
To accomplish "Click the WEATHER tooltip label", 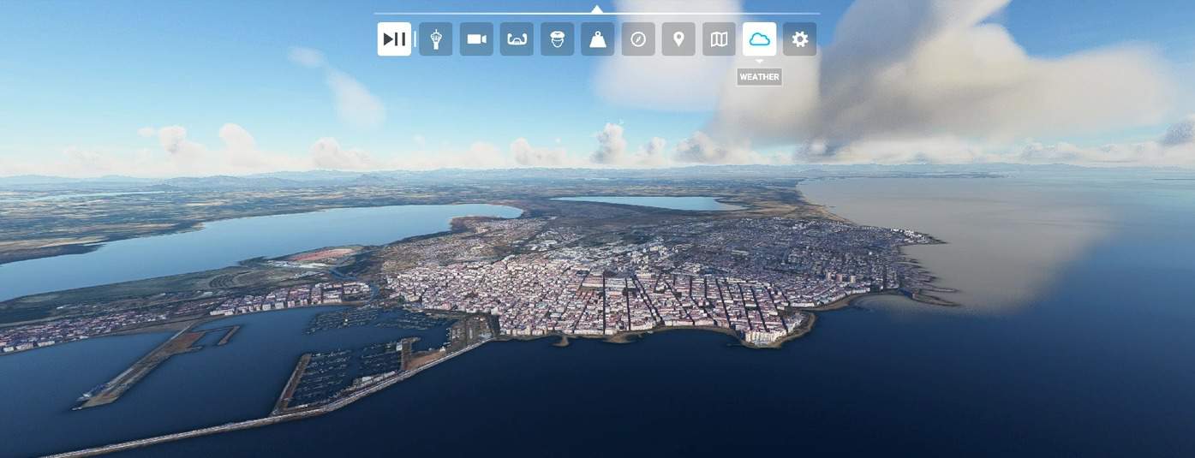I will 759,77.
